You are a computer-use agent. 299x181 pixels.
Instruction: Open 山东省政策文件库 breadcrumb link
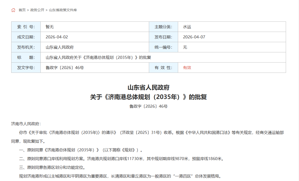[63, 10]
